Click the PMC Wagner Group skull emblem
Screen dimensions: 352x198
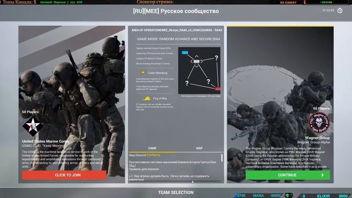[x=319, y=123]
